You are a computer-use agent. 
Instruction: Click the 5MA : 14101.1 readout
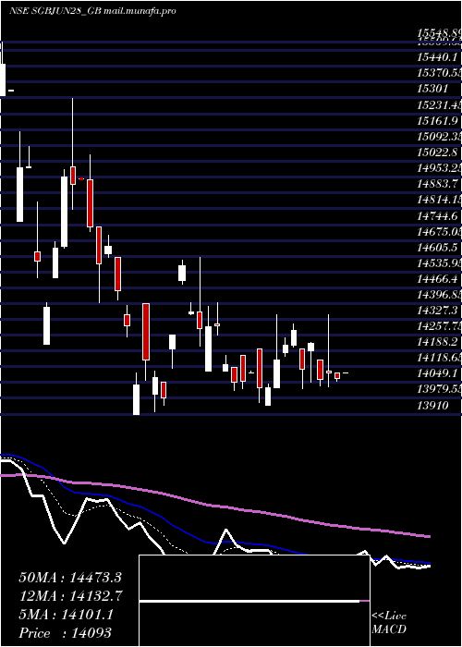coord(66,616)
